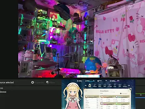Screen dimensions: 145x109
Task: Open source Properties with the gear icon
Action: tap(37, 82)
